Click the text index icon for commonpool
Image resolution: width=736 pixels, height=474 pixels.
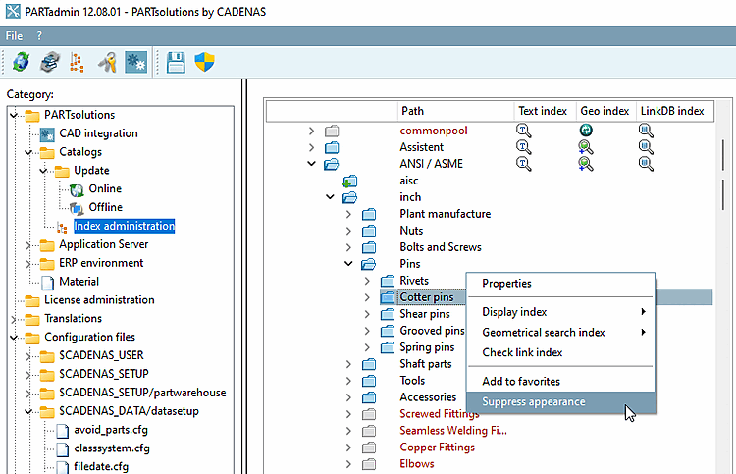click(x=523, y=131)
